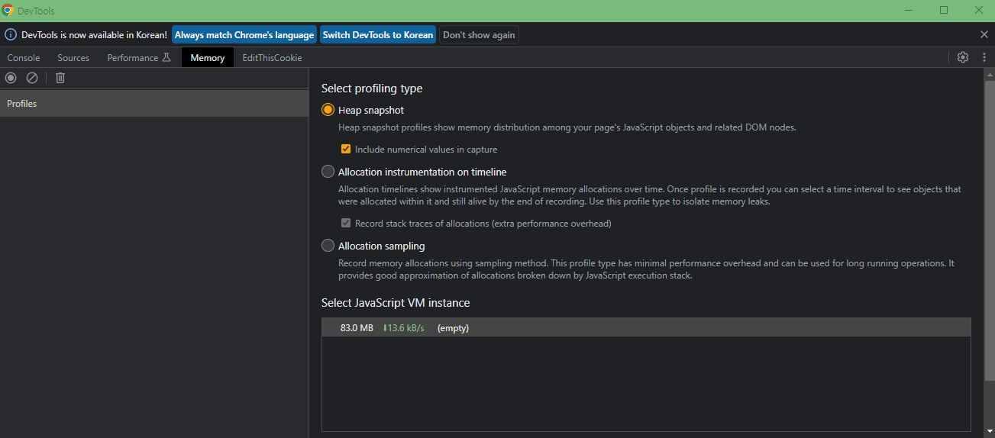This screenshot has width=995, height=438.
Task: Open the Sources tab
Action: [73, 58]
